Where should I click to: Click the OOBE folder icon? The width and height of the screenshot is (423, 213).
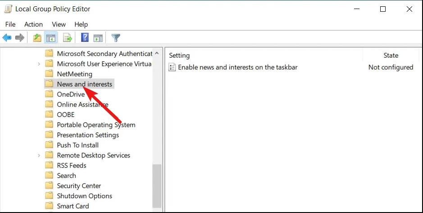pos(49,114)
